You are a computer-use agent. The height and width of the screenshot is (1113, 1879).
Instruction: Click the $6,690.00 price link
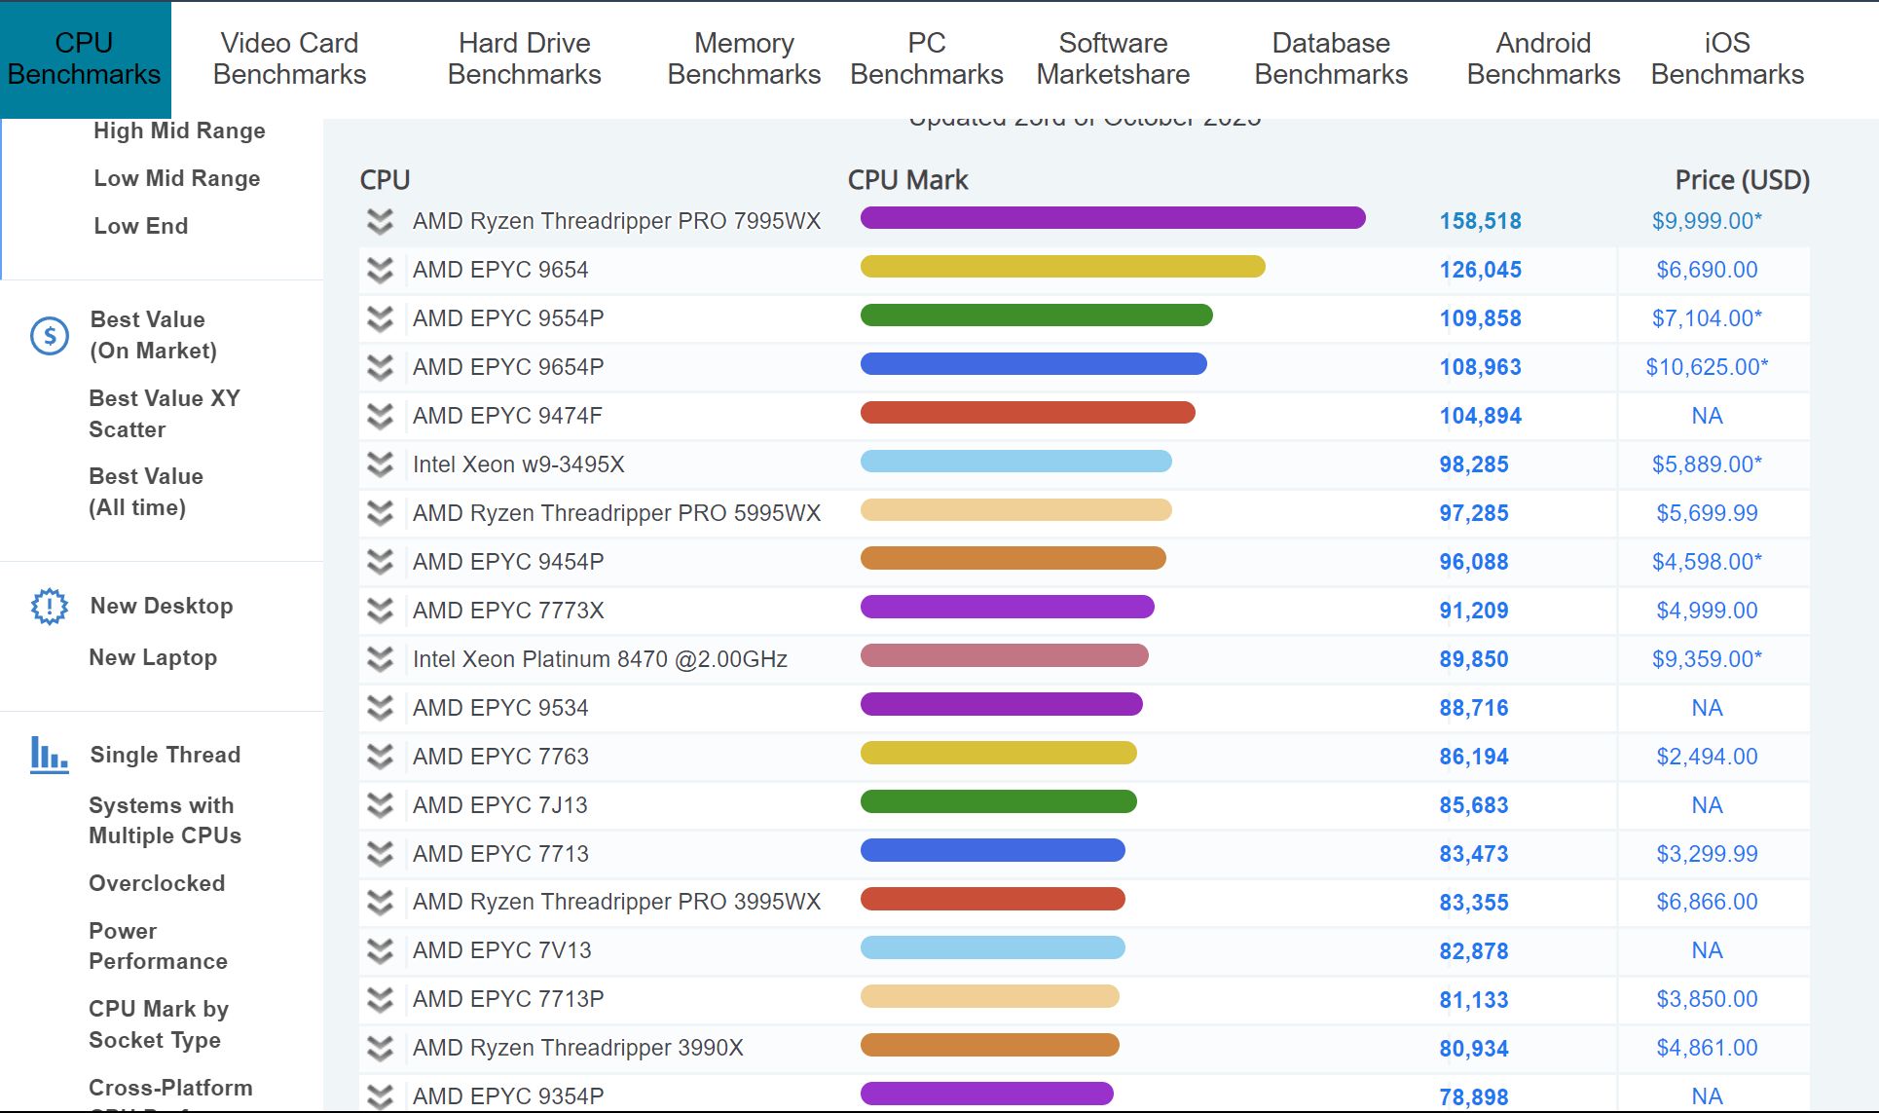click(1707, 270)
